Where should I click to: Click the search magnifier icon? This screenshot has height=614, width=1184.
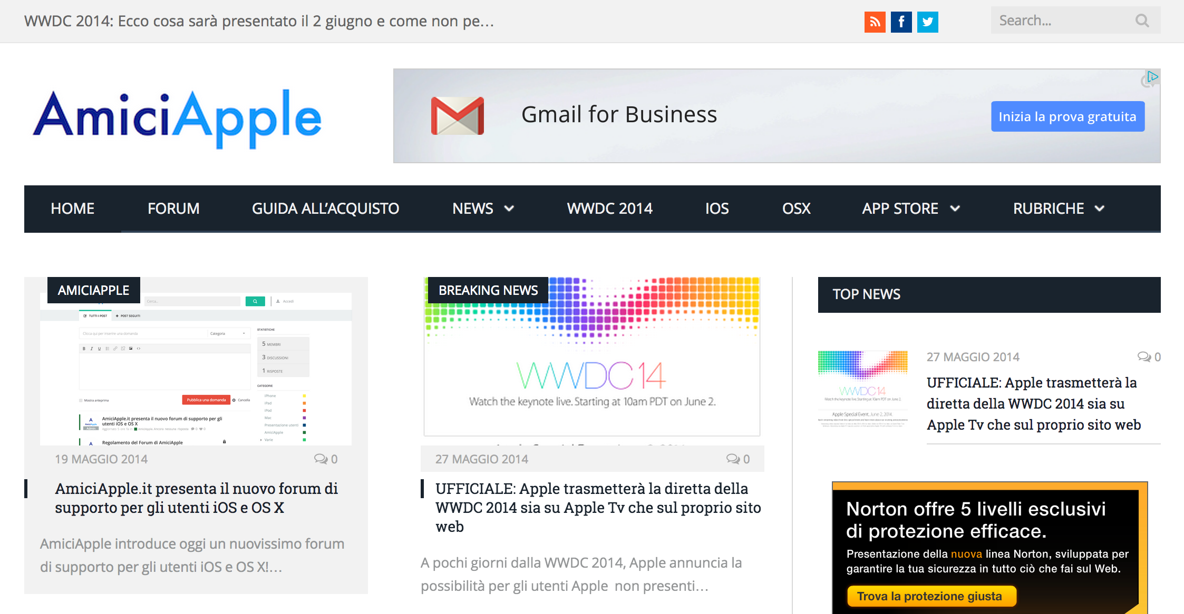pos(1142,21)
